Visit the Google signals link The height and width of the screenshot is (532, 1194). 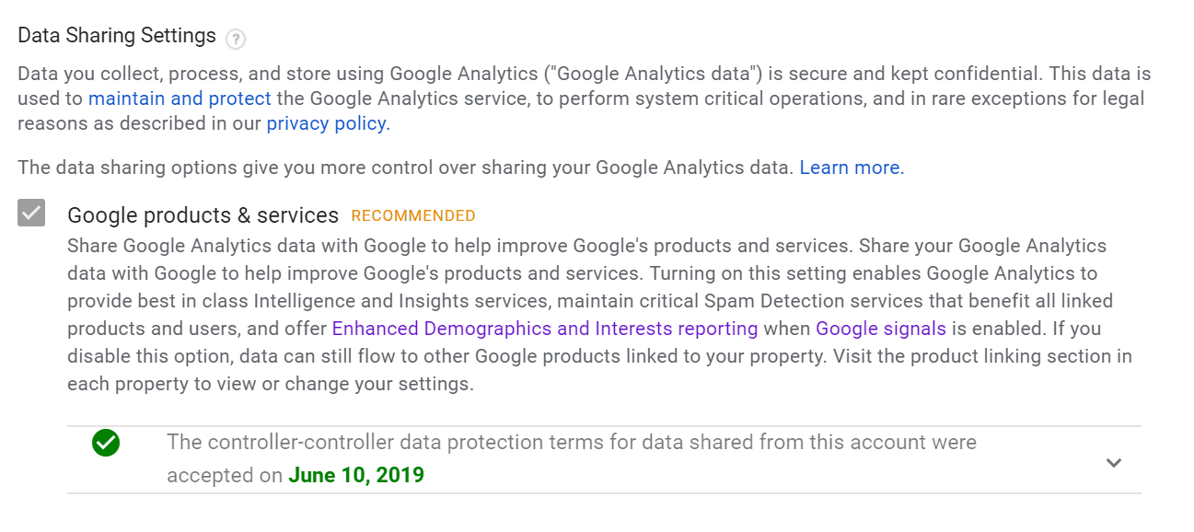click(881, 329)
